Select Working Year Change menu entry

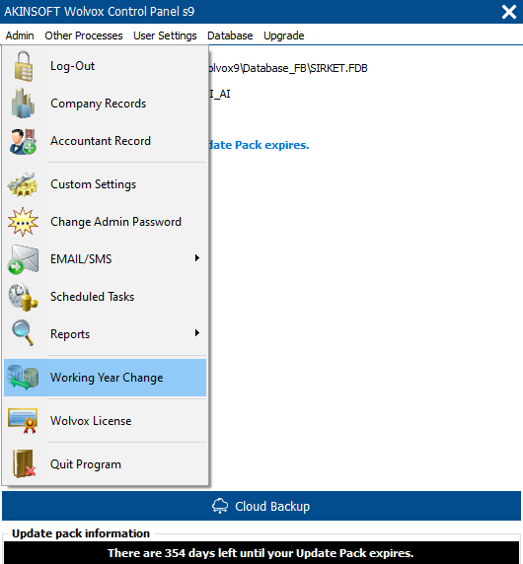[x=106, y=378]
